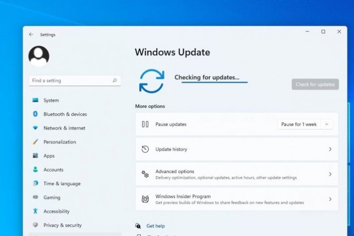Click the Personalization paintbrush icon
354x236 pixels.
click(35, 142)
